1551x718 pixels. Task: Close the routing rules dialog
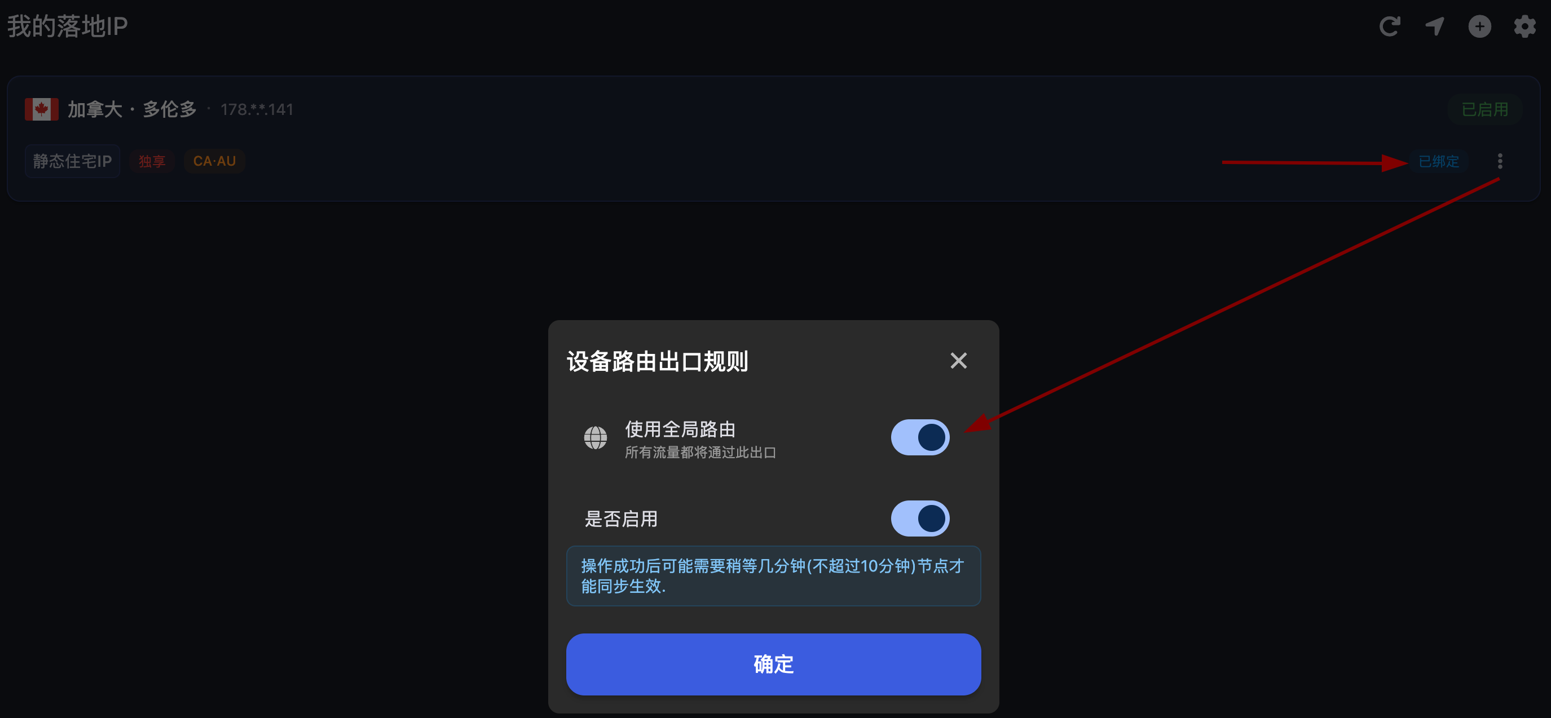[959, 361]
